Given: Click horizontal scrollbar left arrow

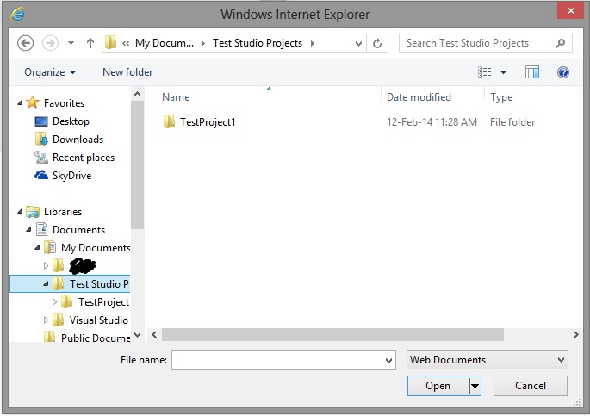Looking at the screenshot, I should pos(154,334).
